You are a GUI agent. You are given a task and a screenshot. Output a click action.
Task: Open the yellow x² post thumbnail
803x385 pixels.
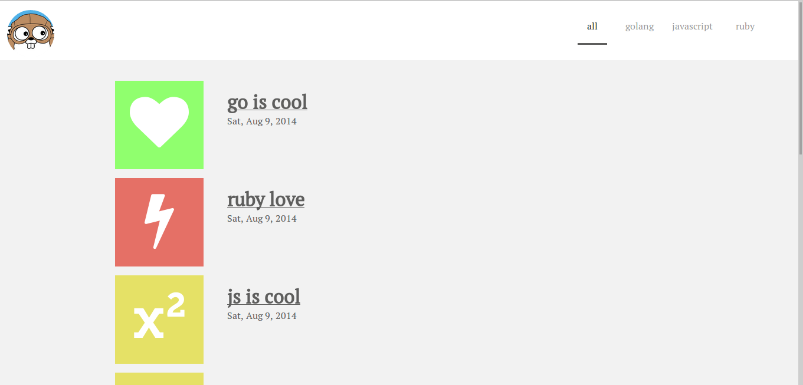pos(159,320)
